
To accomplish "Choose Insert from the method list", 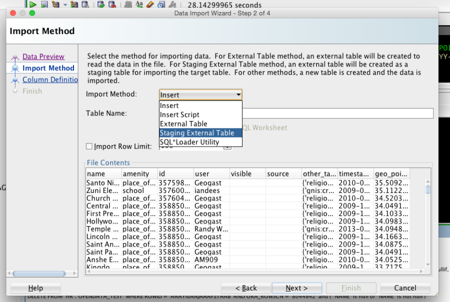I will click(x=200, y=105).
